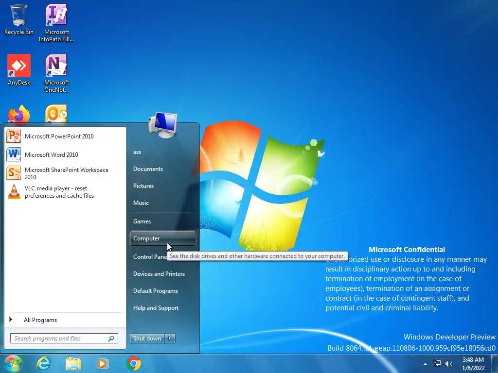Show hidden icons in the system tray
Viewport: 498px width, 373px height.
[425, 364]
